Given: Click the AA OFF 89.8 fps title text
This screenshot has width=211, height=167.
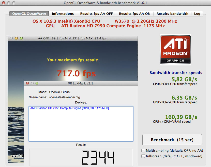Looking at the screenshot, I should point(72,38).
